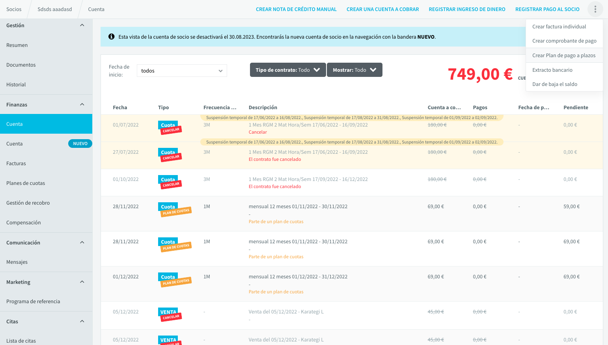
Task: Click date 01/10/2022 in table
Action: click(126, 179)
